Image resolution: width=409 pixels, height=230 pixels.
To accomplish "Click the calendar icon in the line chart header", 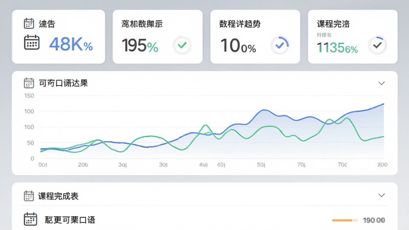I will coord(29,83).
